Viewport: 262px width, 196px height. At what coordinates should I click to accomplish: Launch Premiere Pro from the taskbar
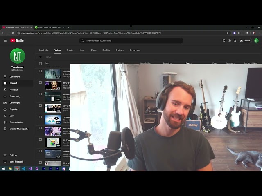[57, 169]
